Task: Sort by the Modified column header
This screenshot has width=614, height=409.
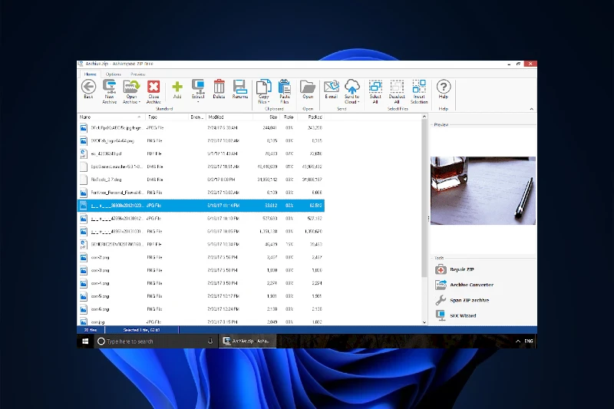Action: pos(229,117)
